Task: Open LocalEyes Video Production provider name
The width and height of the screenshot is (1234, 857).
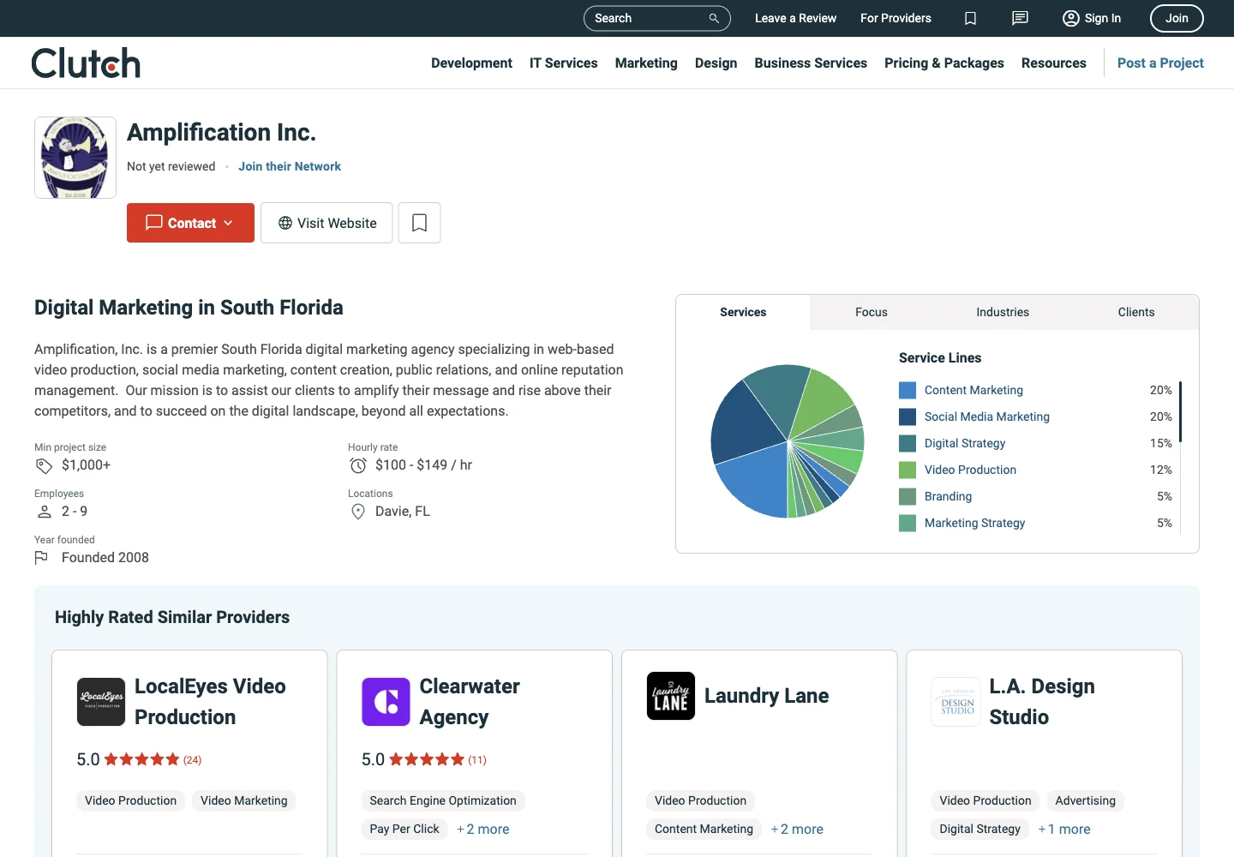Action: (x=210, y=702)
